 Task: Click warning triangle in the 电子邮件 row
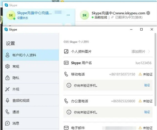(x=140, y=128)
